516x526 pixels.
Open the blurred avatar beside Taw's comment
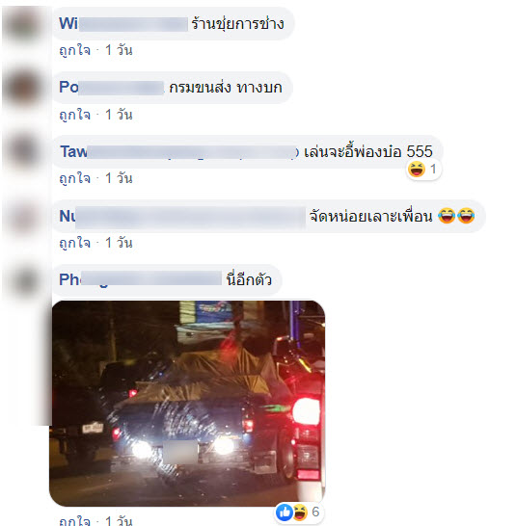[x=24, y=152]
